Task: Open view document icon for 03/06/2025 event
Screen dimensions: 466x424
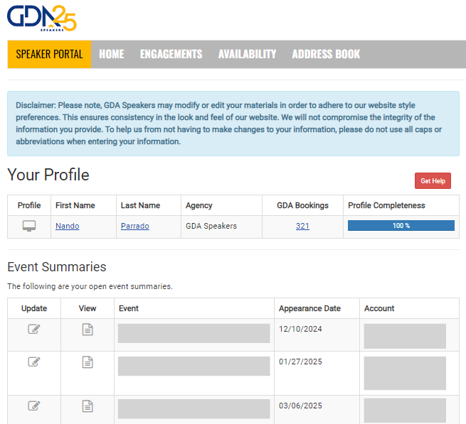Action: [x=88, y=406]
